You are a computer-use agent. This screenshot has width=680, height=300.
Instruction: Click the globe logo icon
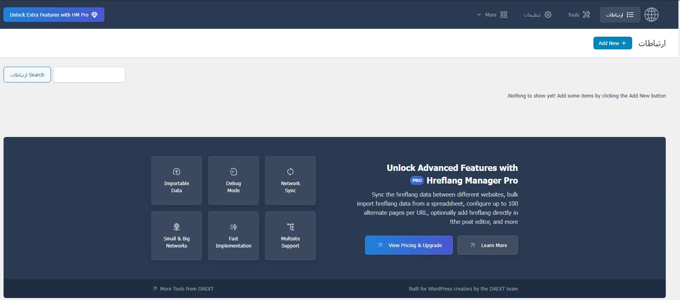click(x=651, y=15)
